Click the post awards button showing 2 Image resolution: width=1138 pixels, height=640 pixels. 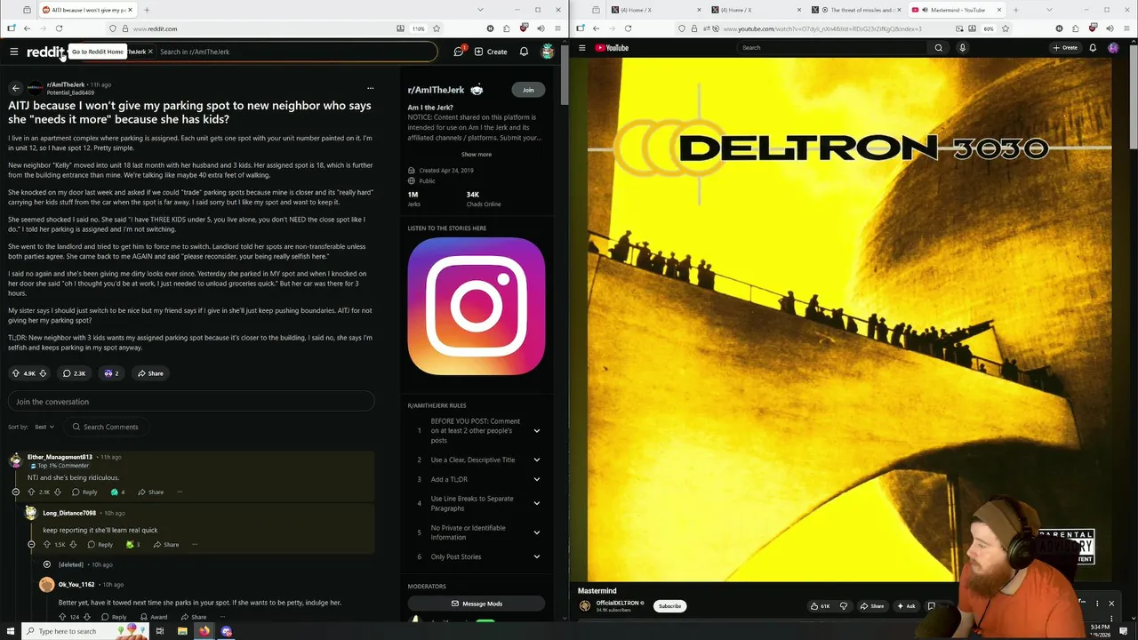pos(111,373)
